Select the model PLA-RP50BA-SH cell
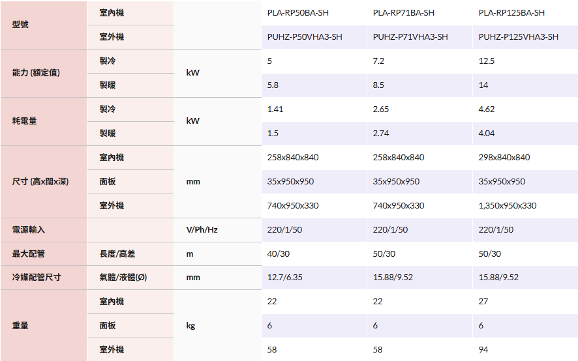 (298, 13)
